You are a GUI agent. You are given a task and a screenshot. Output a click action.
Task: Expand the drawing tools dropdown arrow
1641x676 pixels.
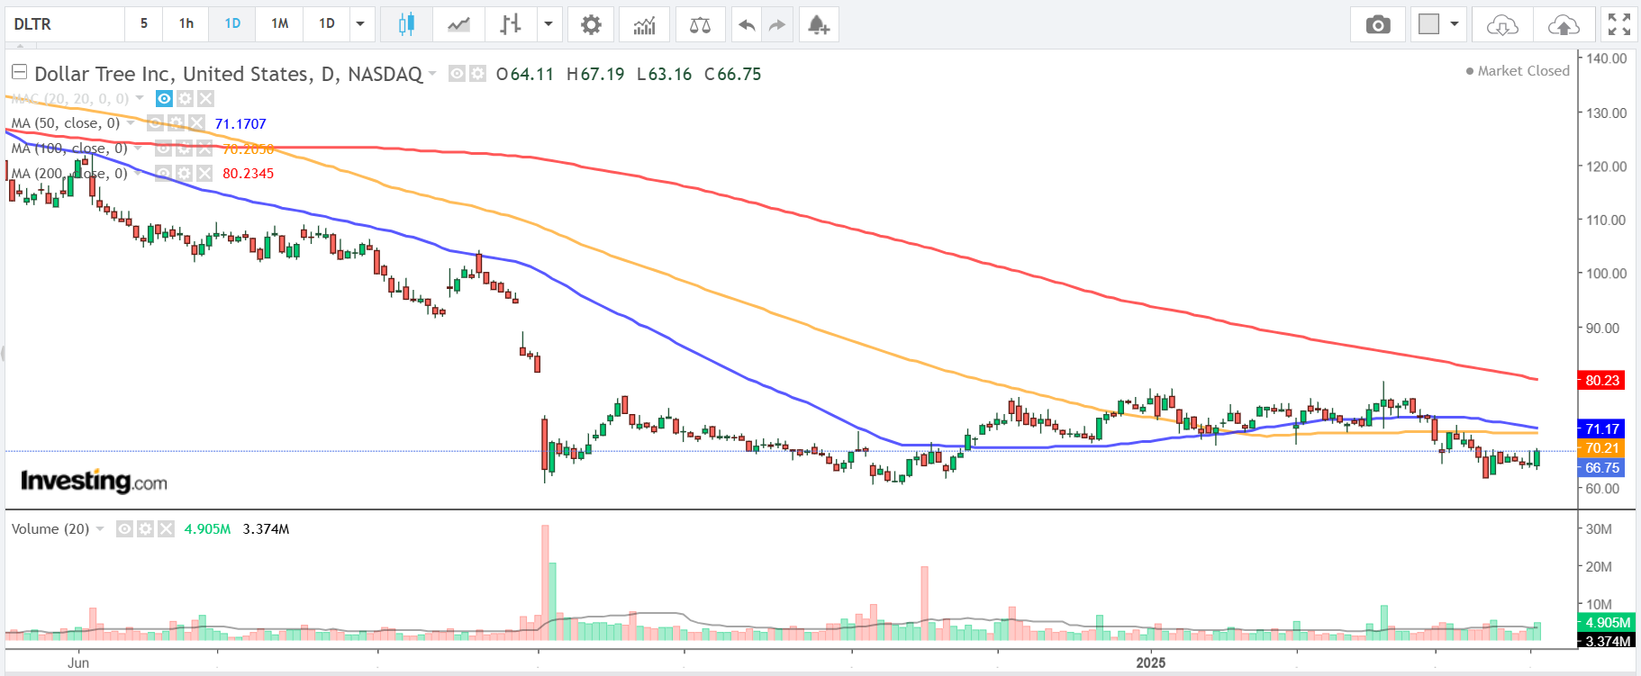[x=548, y=24]
